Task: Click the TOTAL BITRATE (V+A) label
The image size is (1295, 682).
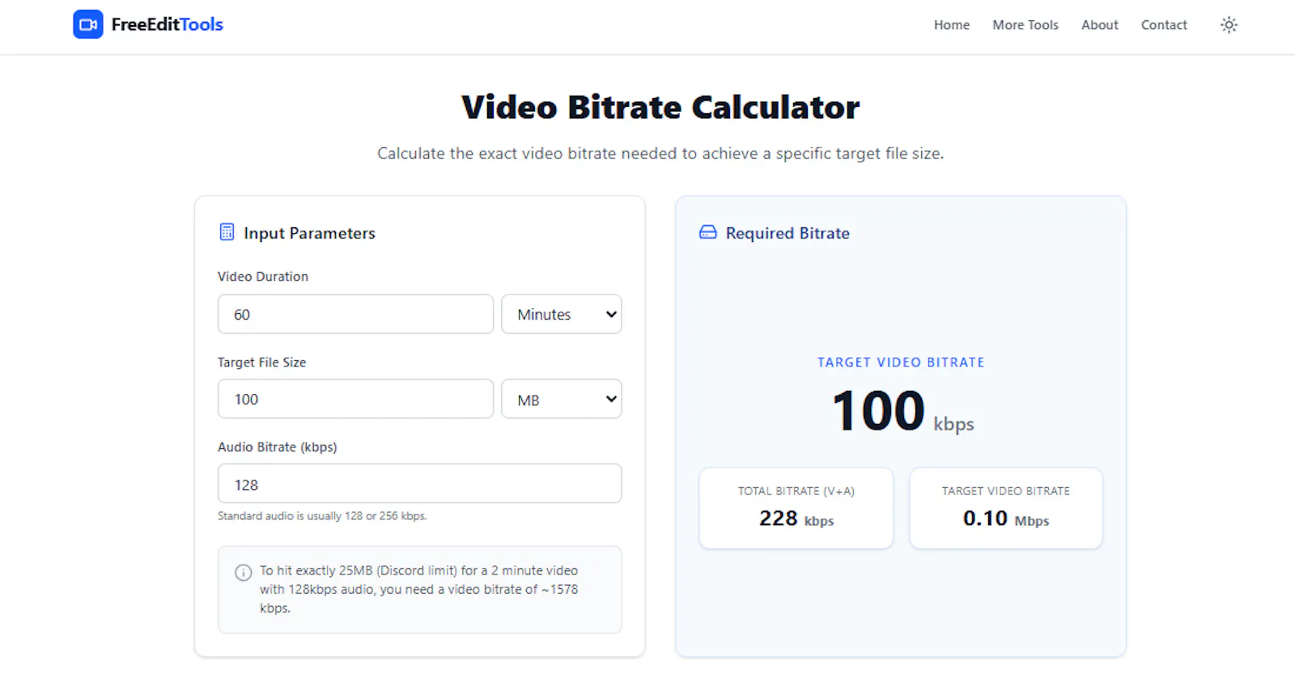Action: pos(796,491)
